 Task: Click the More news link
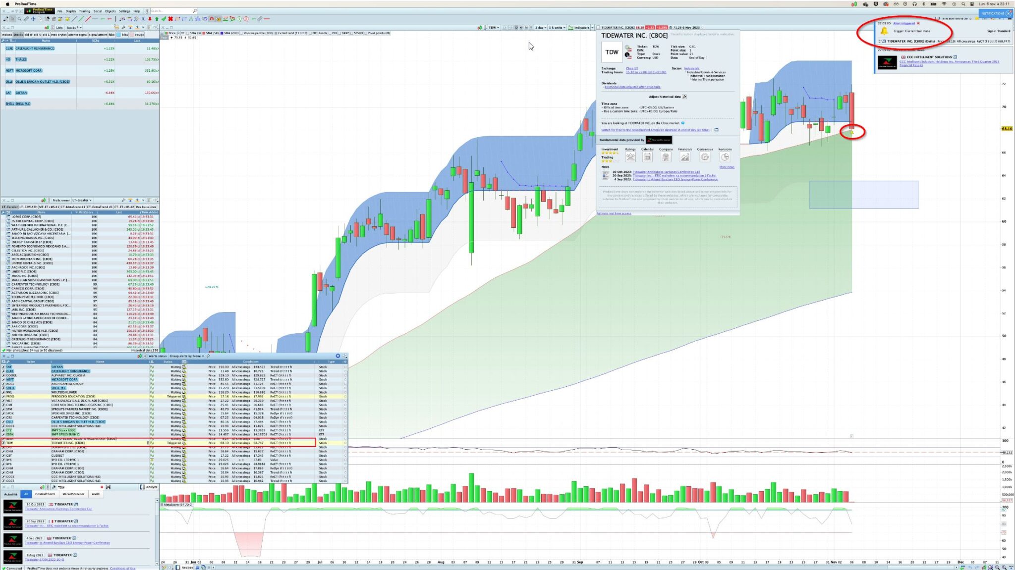tap(727, 167)
